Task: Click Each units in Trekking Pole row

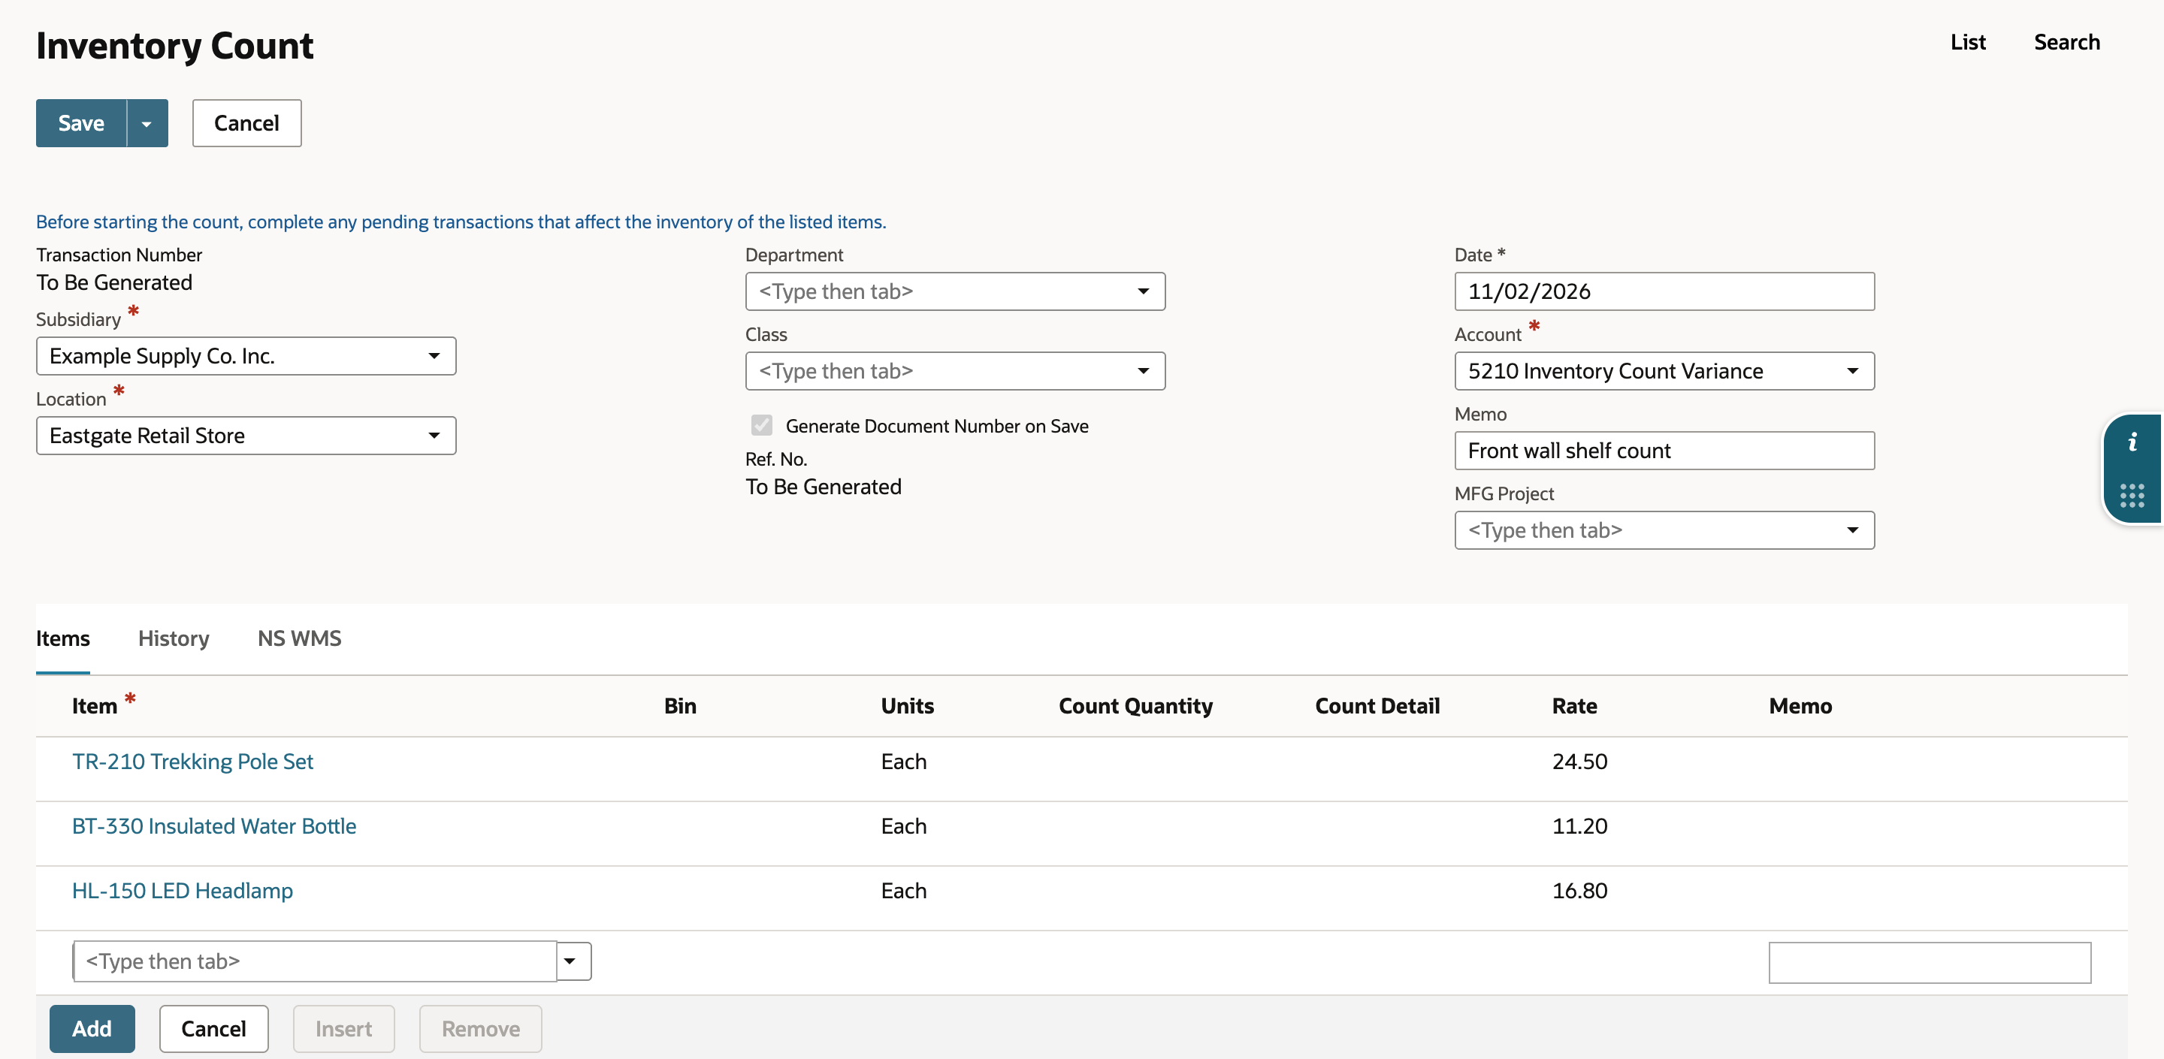Action: (903, 762)
